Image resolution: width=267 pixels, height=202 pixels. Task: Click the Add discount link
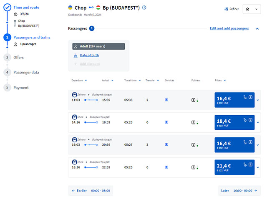[90, 64]
